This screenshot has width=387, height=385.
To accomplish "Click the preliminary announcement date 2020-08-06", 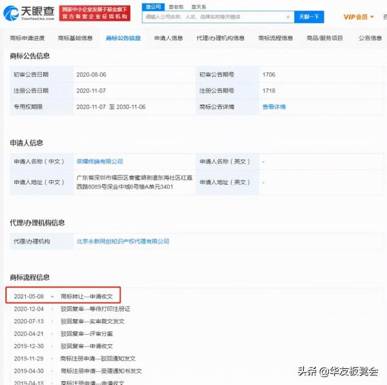I will [x=91, y=75].
